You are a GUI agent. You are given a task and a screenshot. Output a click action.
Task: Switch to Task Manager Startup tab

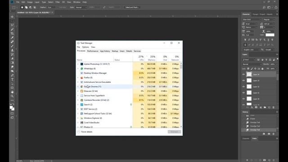115,51
